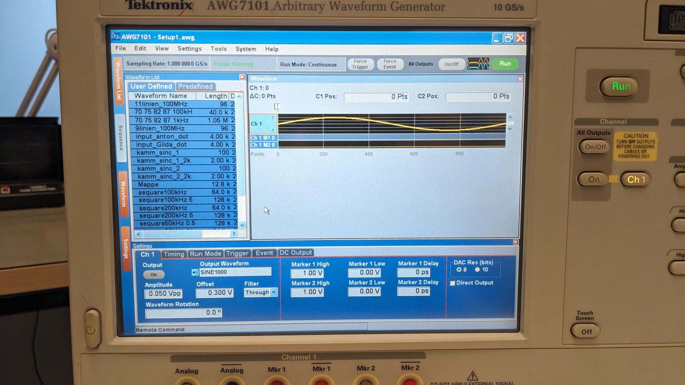685x385 pixels.
Task: Open the Waveform List side tab
Action: point(118,81)
